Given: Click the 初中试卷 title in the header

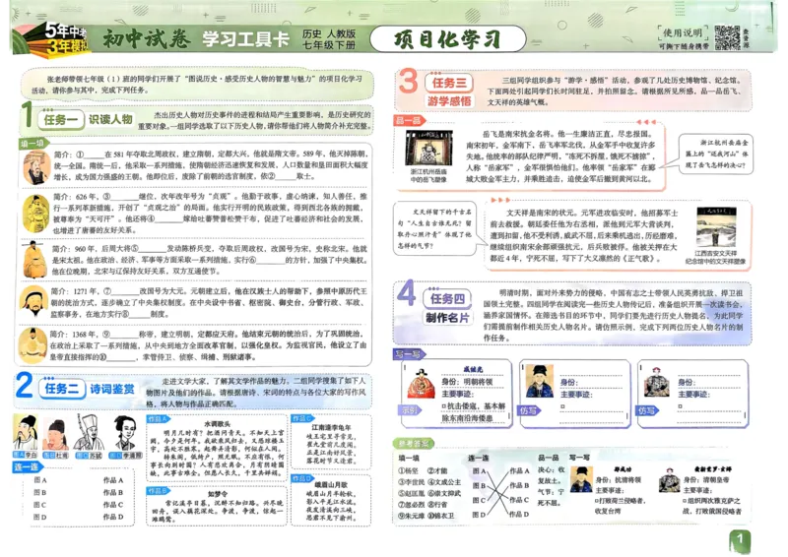Looking at the screenshot, I should click(146, 38).
